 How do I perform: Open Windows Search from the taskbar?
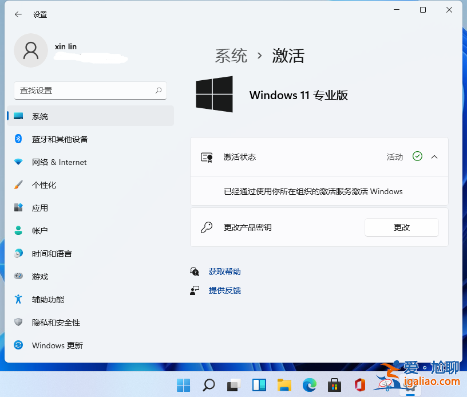pos(208,385)
